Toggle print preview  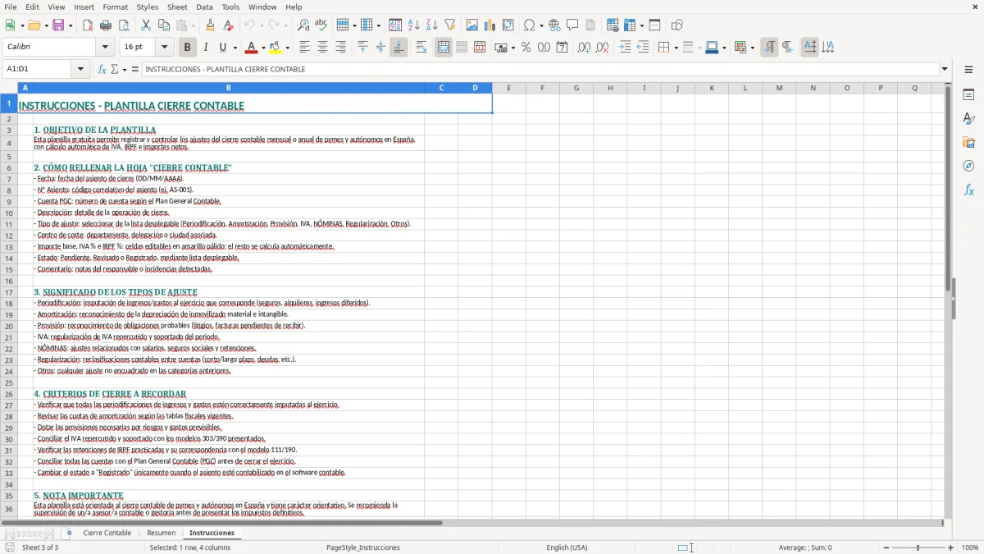(124, 25)
